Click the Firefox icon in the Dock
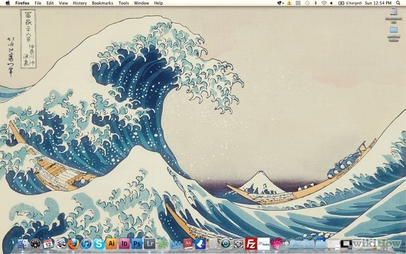The width and height of the screenshot is (406, 254). click(74, 243)
